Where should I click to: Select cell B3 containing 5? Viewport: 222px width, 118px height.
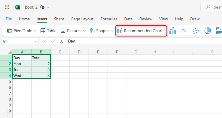pyautogui.click(x=41, y=70)
